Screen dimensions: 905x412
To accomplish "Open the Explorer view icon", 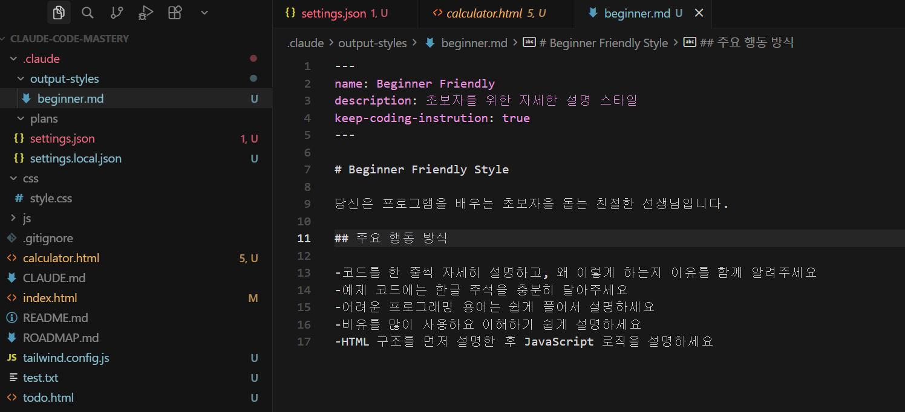I will 59,13.
